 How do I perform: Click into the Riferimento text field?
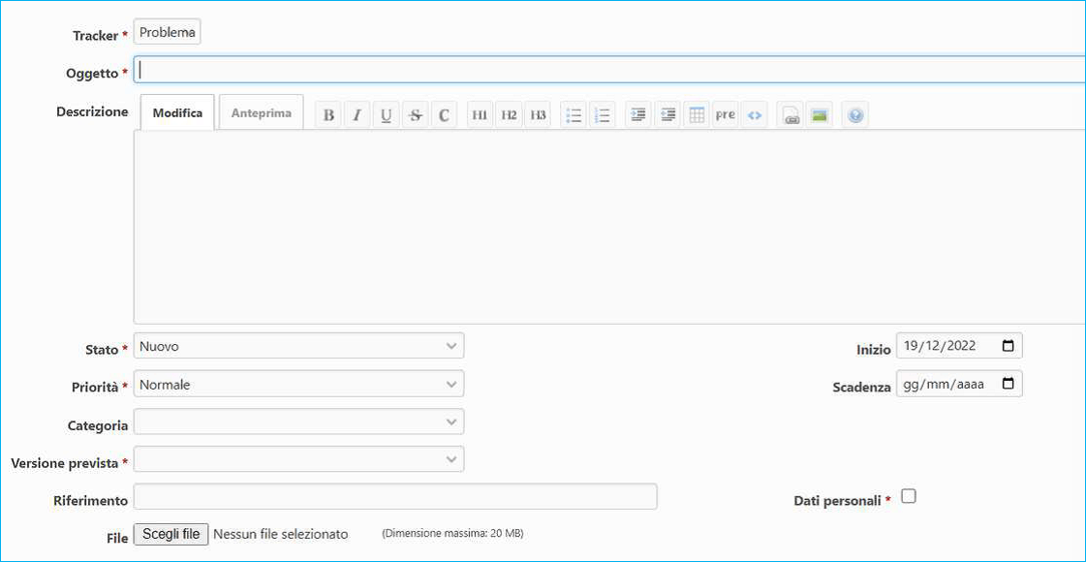(x=395, y=497)
